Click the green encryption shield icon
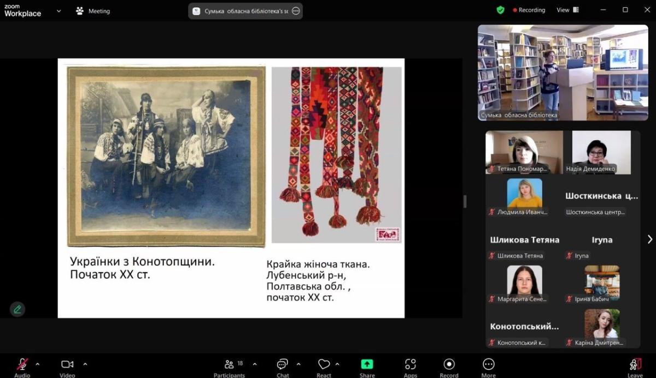Viewport: 656px width, 378px height. point(500,10)
